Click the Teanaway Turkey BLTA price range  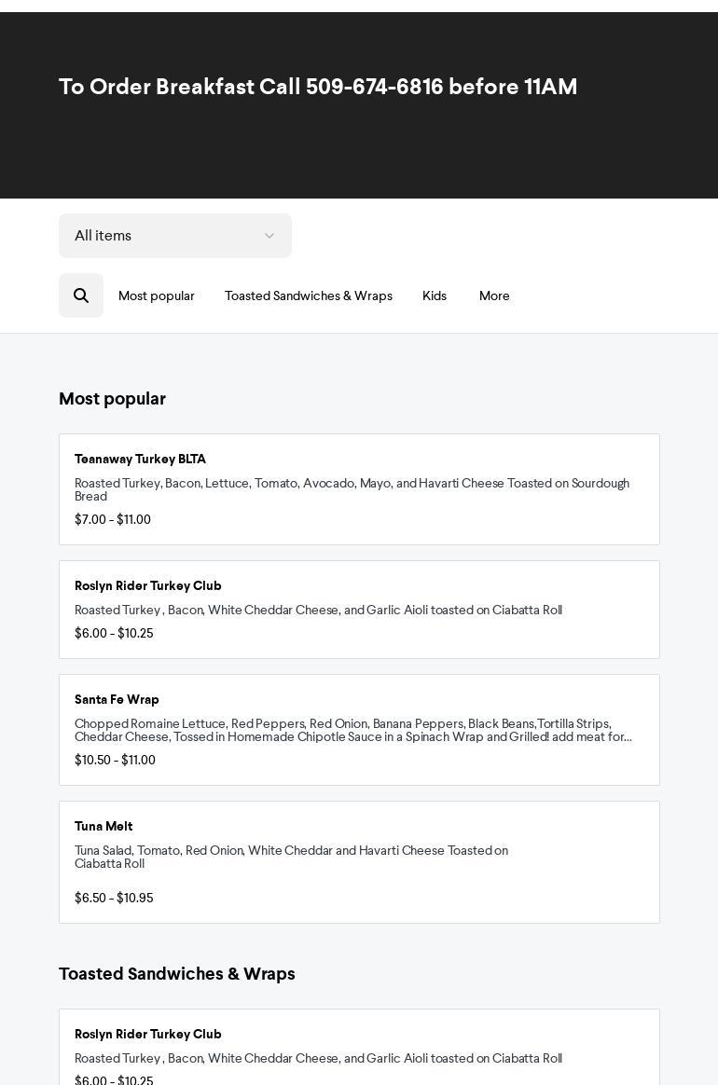tap(113, 520)
